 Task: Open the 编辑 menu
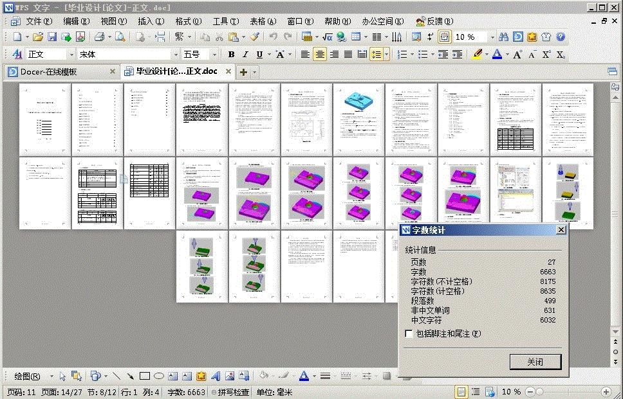pos(77,21)
